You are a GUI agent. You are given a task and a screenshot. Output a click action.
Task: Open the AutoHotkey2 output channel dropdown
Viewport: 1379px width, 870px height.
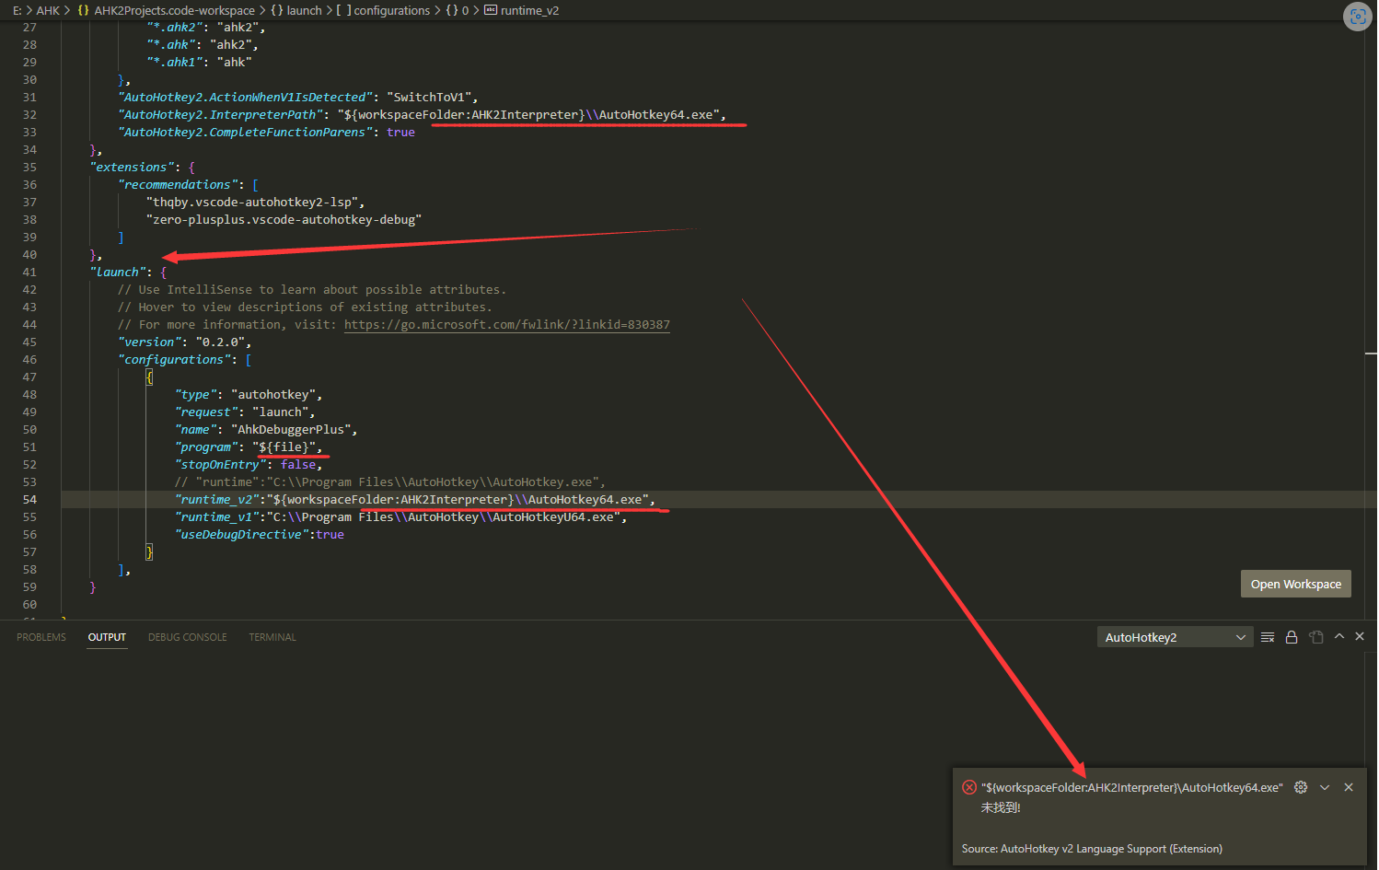click(1175, 636)
